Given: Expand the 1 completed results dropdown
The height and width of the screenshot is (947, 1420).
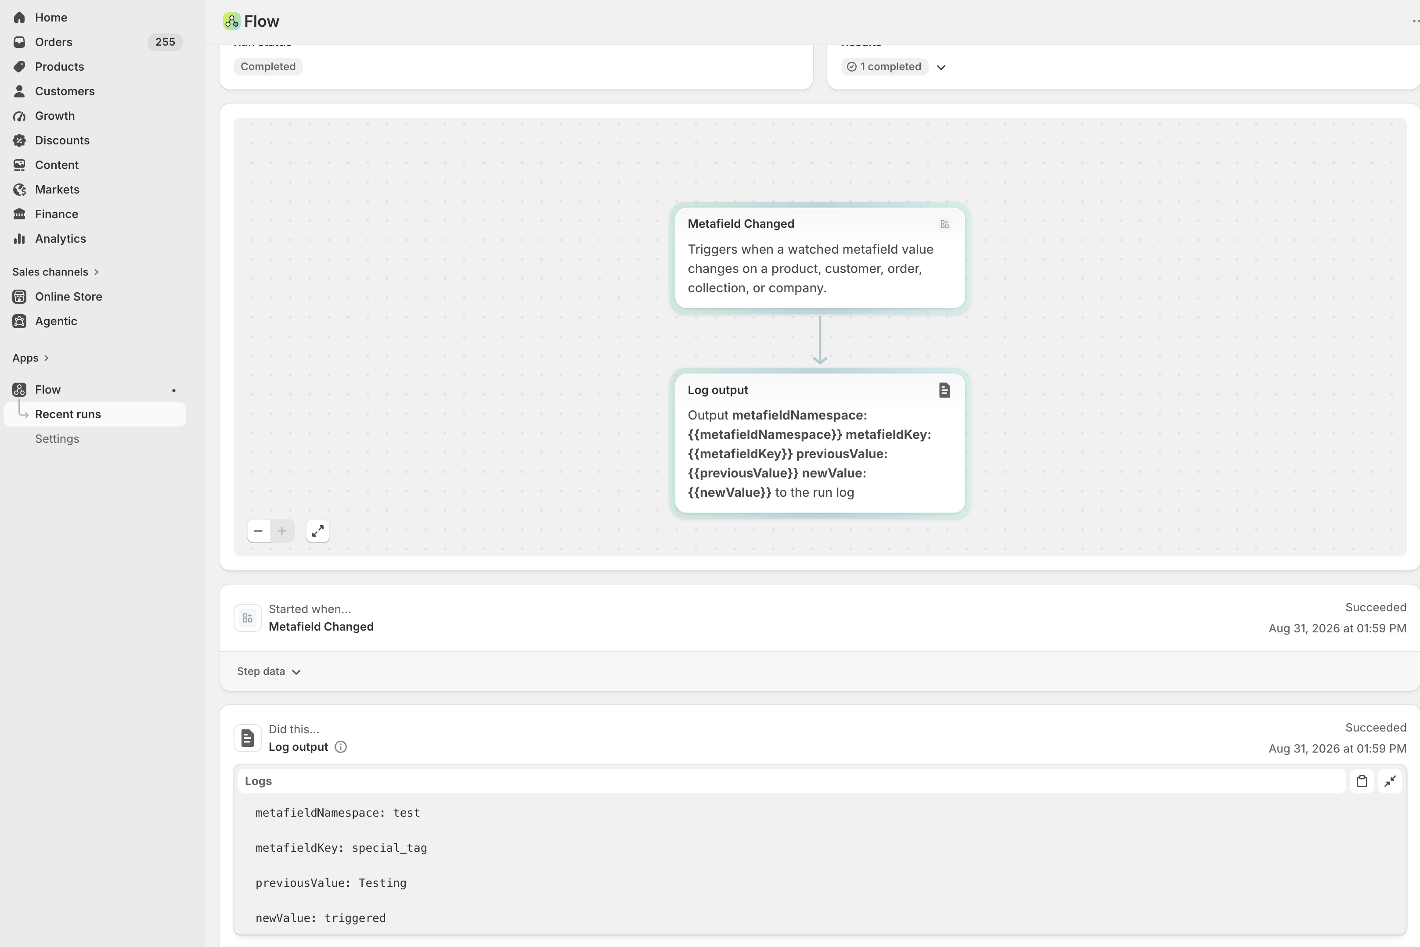Looking at the screenshot, I should tap(941, 67).
